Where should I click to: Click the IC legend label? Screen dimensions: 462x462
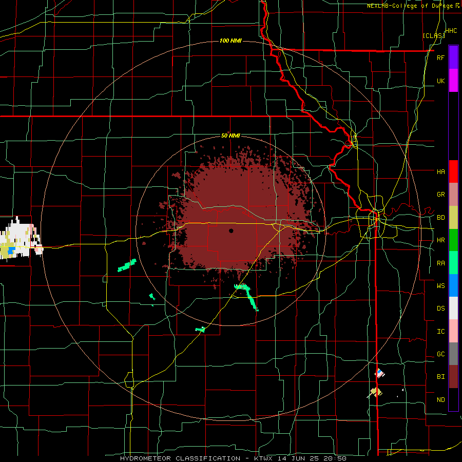pyautogui.click(x=440, y=332)
